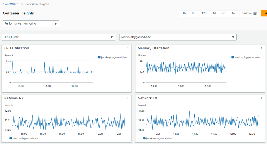Screen dimensions: 267x144
Task: Open the Performance monitoring dropdown
Action: [x=31, y=23]
